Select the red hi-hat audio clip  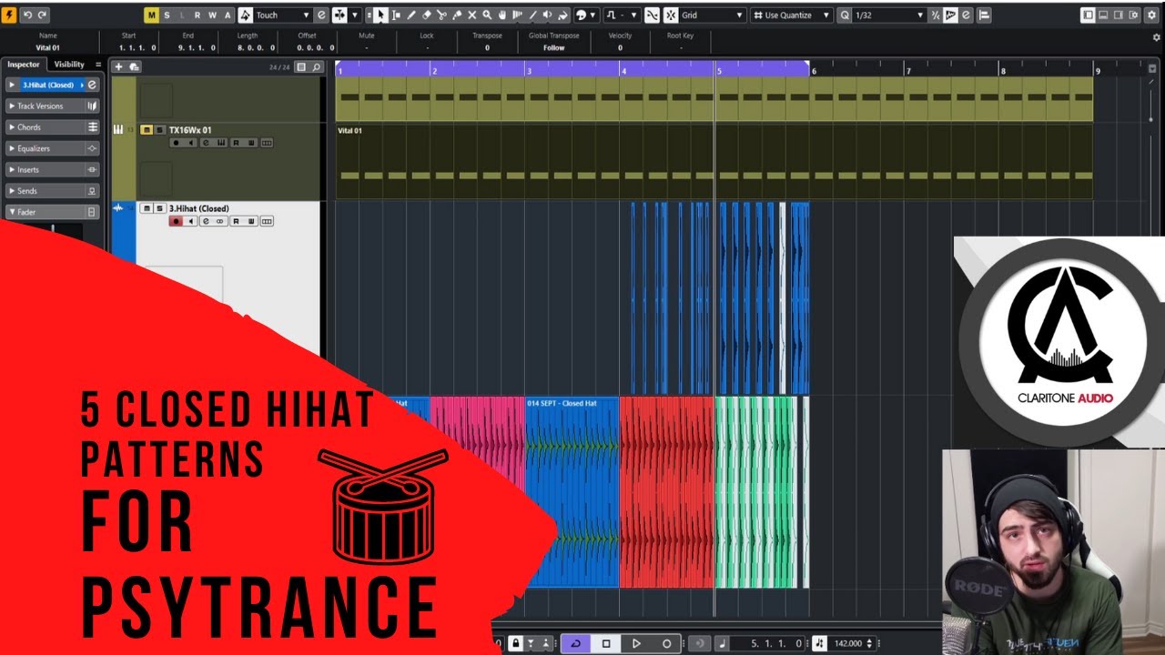[666, 492]
